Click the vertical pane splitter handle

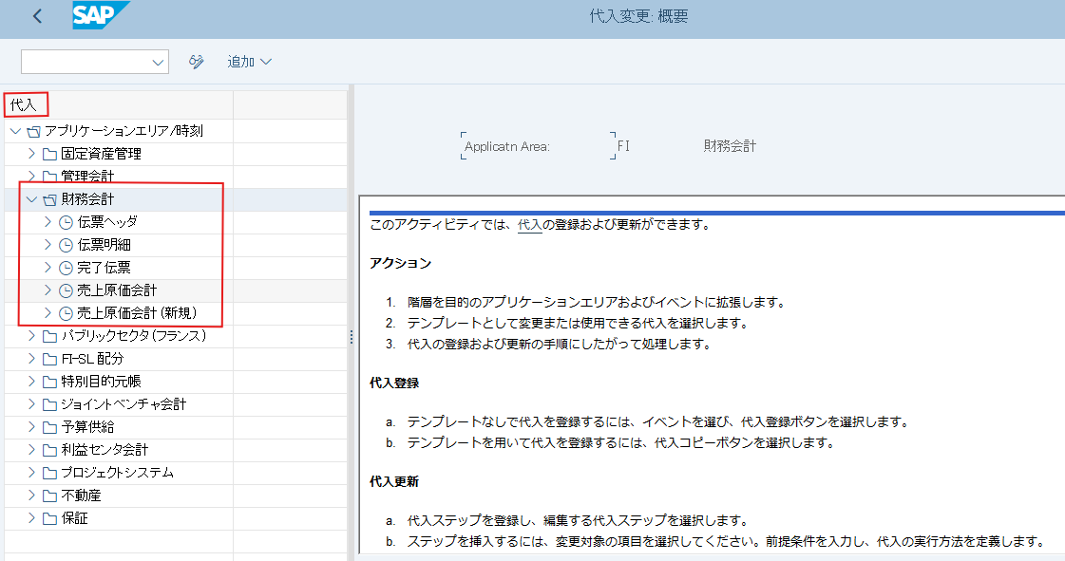point(352,337)
